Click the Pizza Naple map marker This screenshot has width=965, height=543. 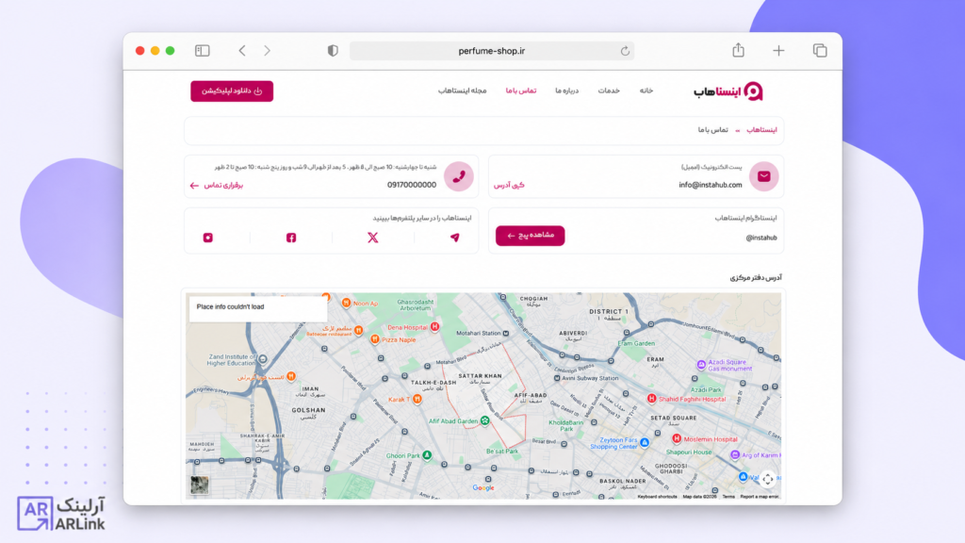pos(374,339)
